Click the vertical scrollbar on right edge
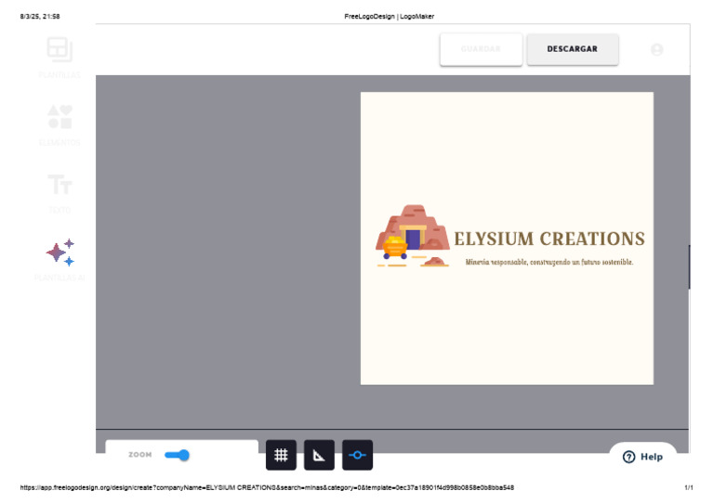 click(689, 267)
